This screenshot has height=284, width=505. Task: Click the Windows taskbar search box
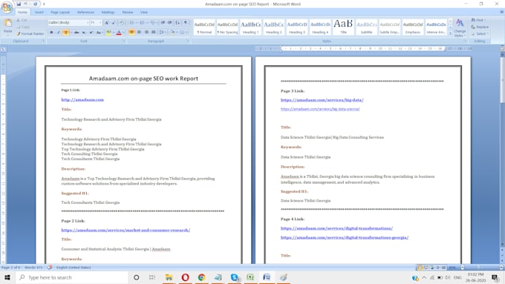pos(72,277)
